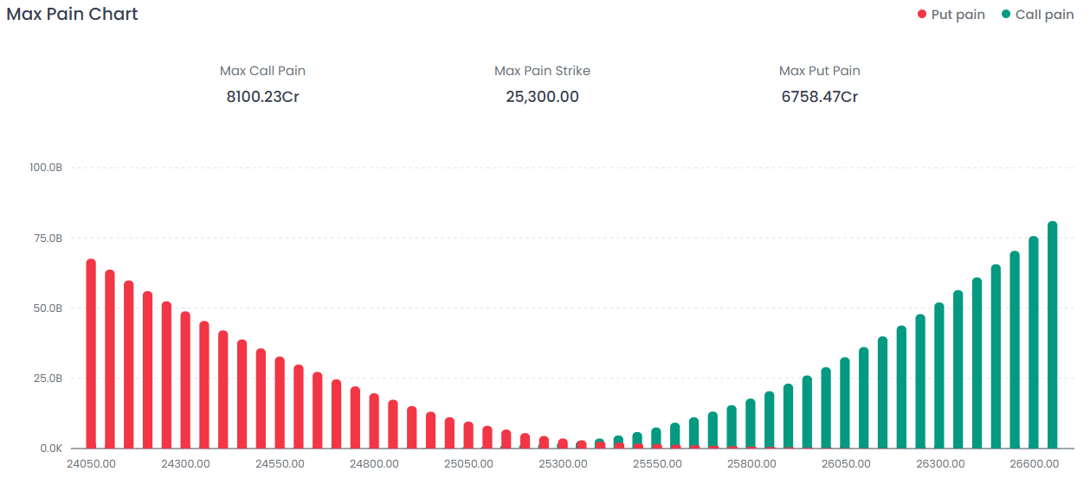Select the Max Pain Strike value 25,300.00
Screen dimensions: 1090x503
(542, 97)
